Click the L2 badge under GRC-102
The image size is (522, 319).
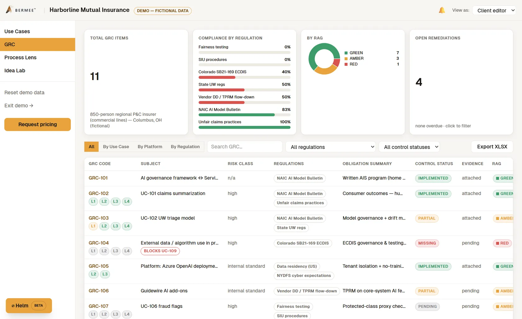pyautogui.click(x=104, y=202)
